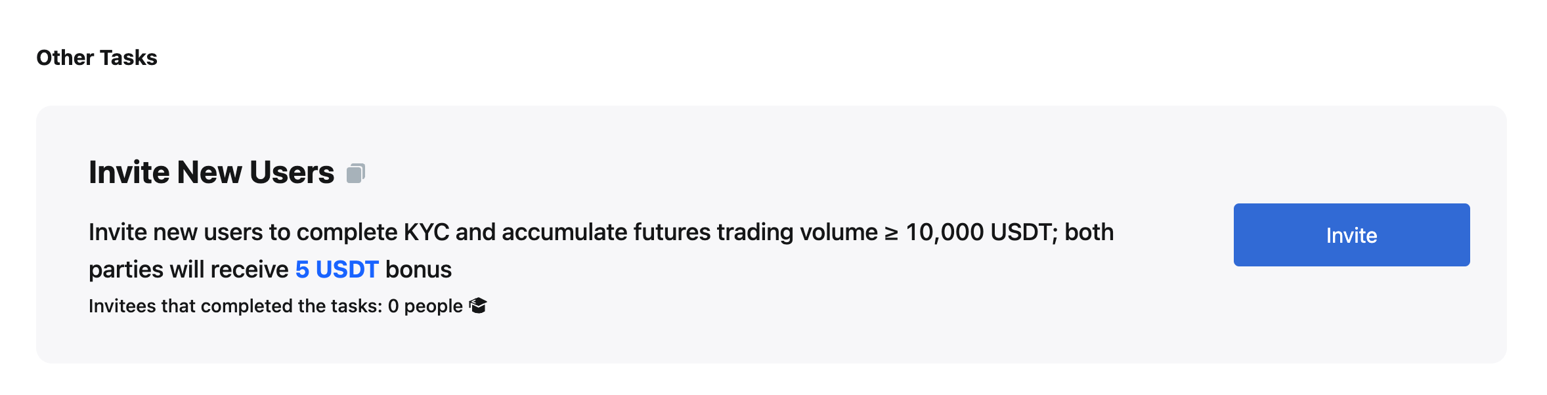1547x395 pixels.
Task: Click the 0 people invitee count
Action: [425, 306]
